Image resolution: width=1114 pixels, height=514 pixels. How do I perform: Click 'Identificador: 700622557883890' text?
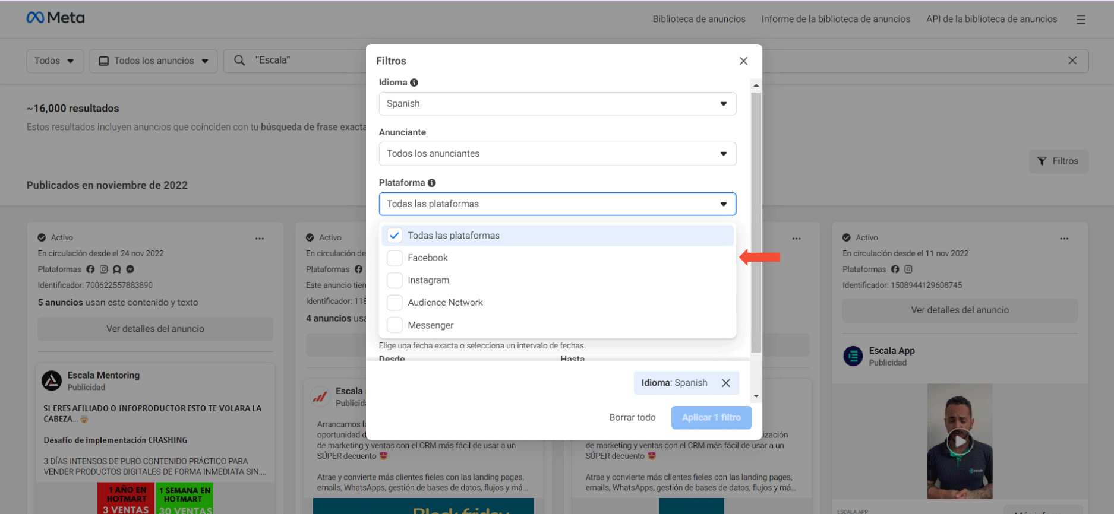point(95,285)
